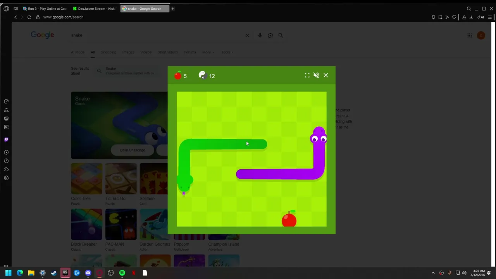Expand the Tools dropdown

pyautogui.click(x=227, y=52)
